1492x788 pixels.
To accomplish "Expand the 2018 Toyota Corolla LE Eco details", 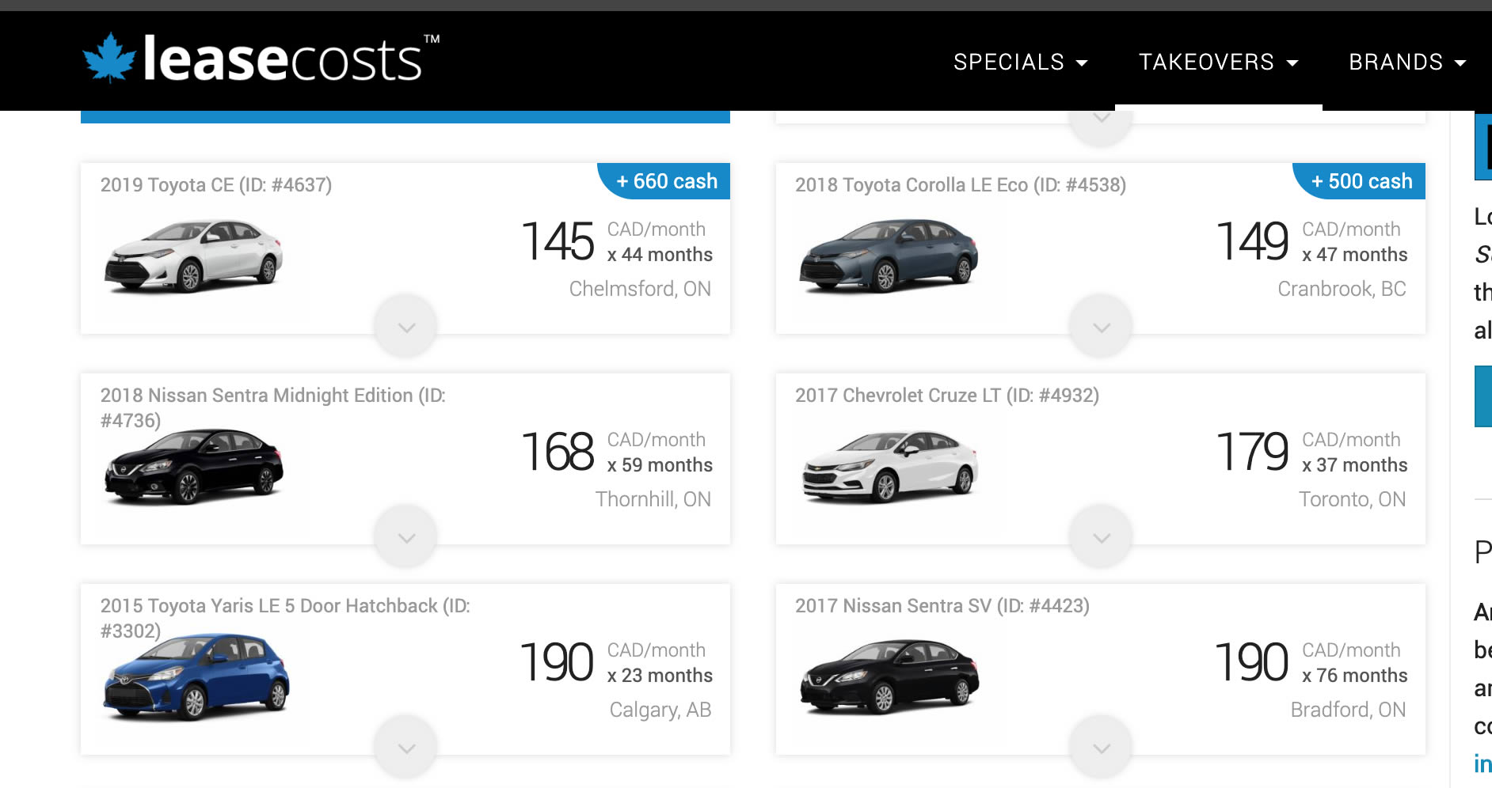I will [x=1101, y=327].
